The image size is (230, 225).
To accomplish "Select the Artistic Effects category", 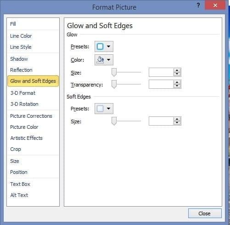I will tap(26, 138).
